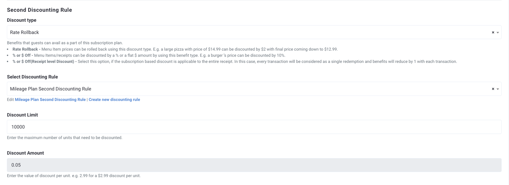
Task: Expand the Discount type dropdown arrow
Action: [x=498, y=32]
